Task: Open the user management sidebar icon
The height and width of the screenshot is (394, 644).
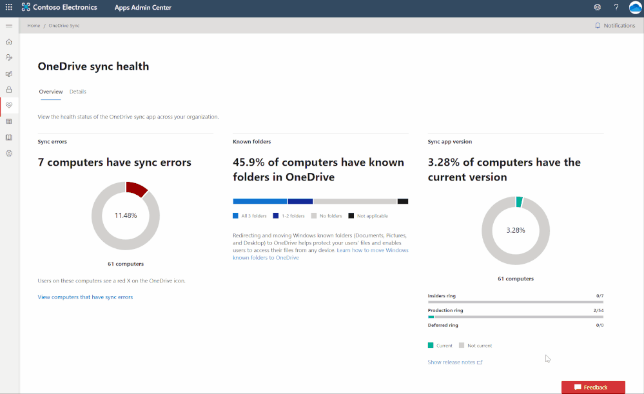Action: click(x=9, y=57)
